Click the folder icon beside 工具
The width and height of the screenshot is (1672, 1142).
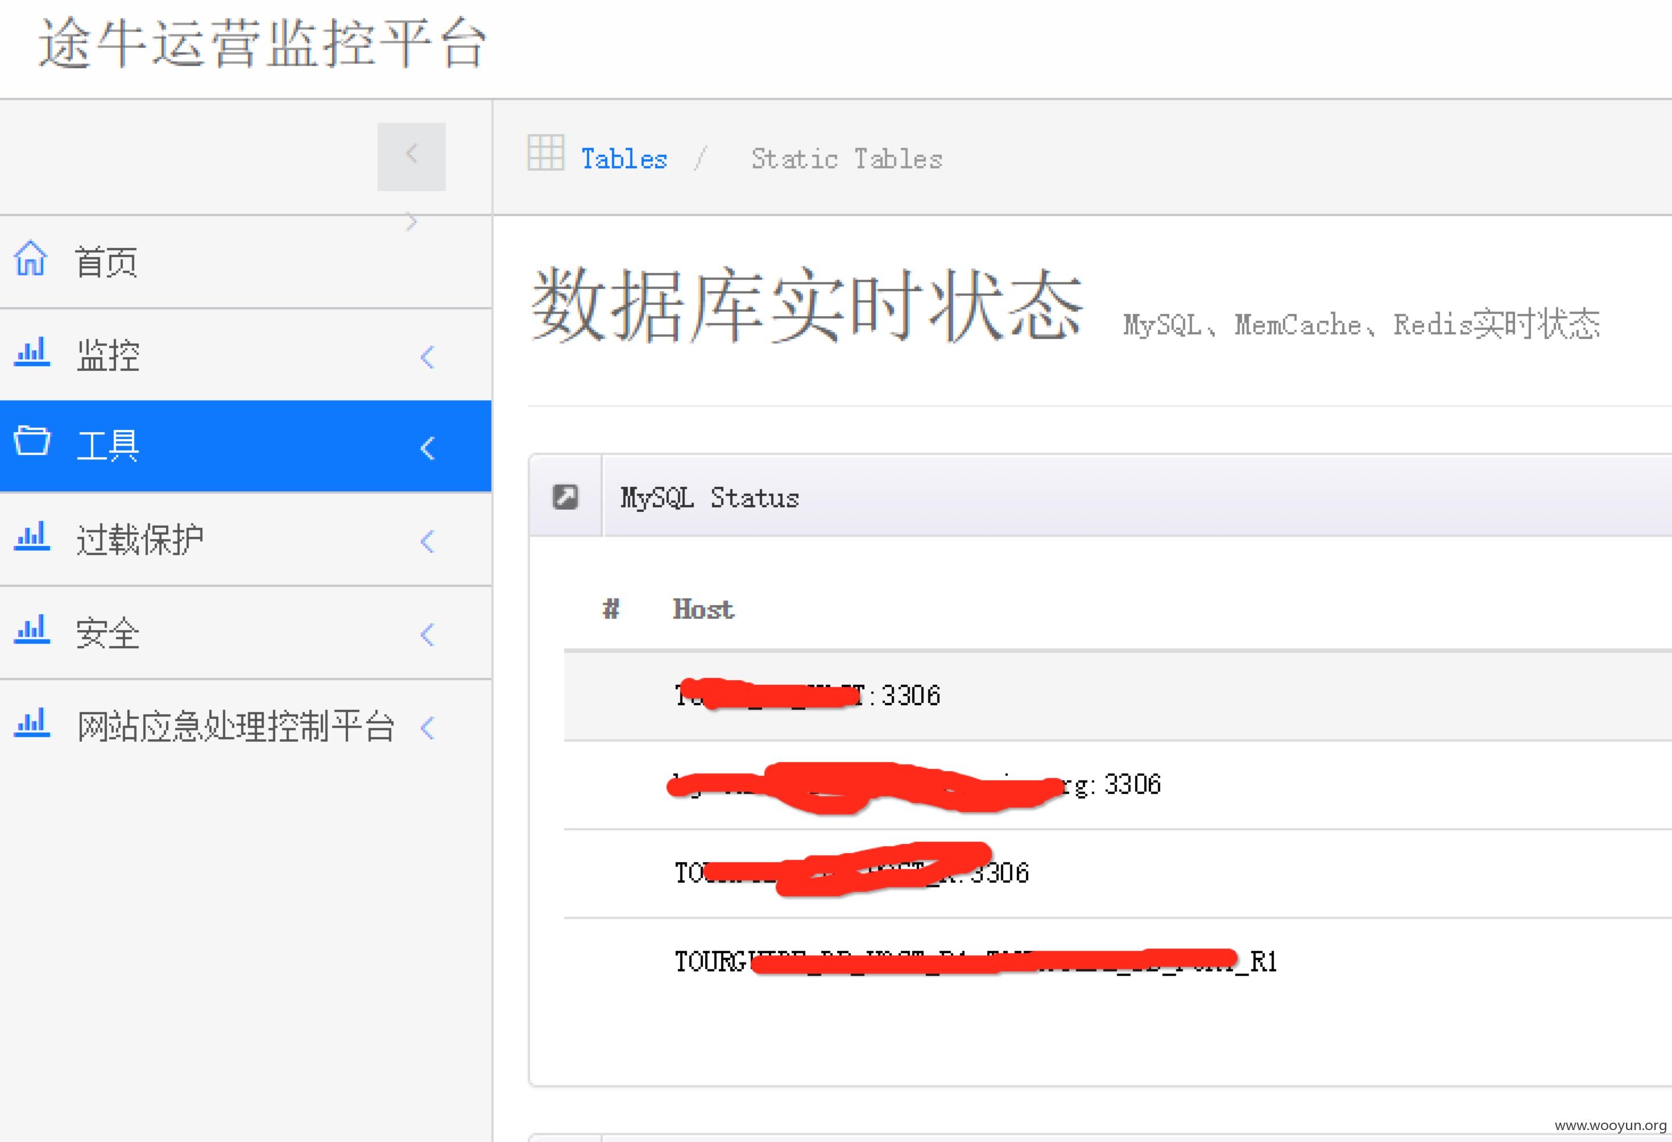pos(32,440)
